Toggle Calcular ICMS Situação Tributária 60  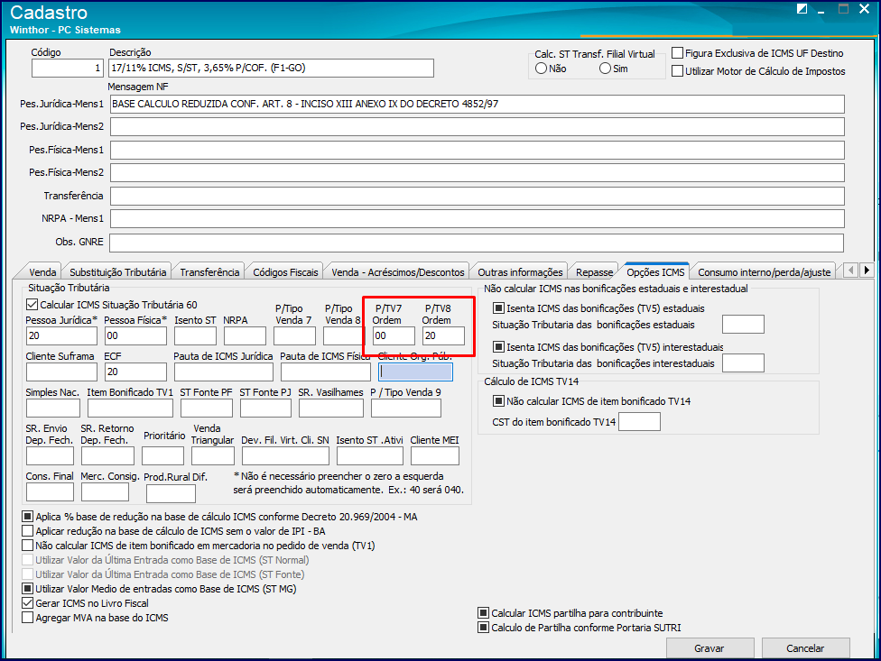[32, 305]
